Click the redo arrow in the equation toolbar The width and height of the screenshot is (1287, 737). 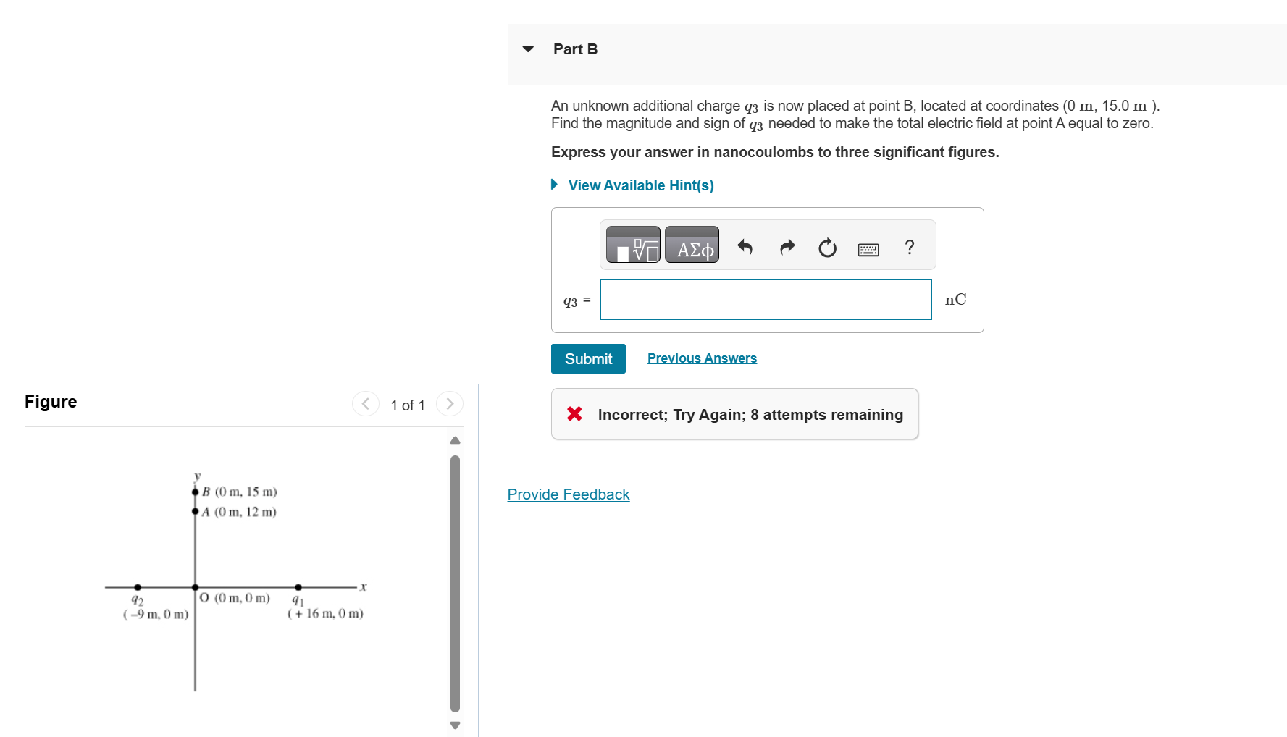787,247
